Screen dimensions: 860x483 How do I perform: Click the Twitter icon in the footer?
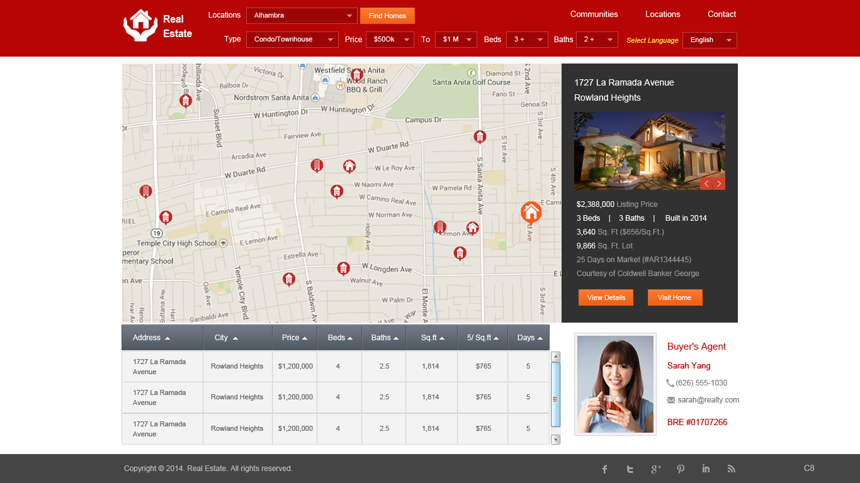pos(630,469)
